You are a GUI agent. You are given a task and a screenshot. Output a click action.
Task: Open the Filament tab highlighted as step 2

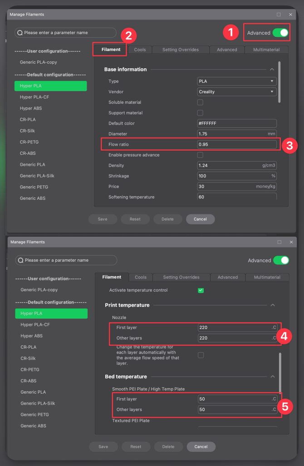(111, 49)
